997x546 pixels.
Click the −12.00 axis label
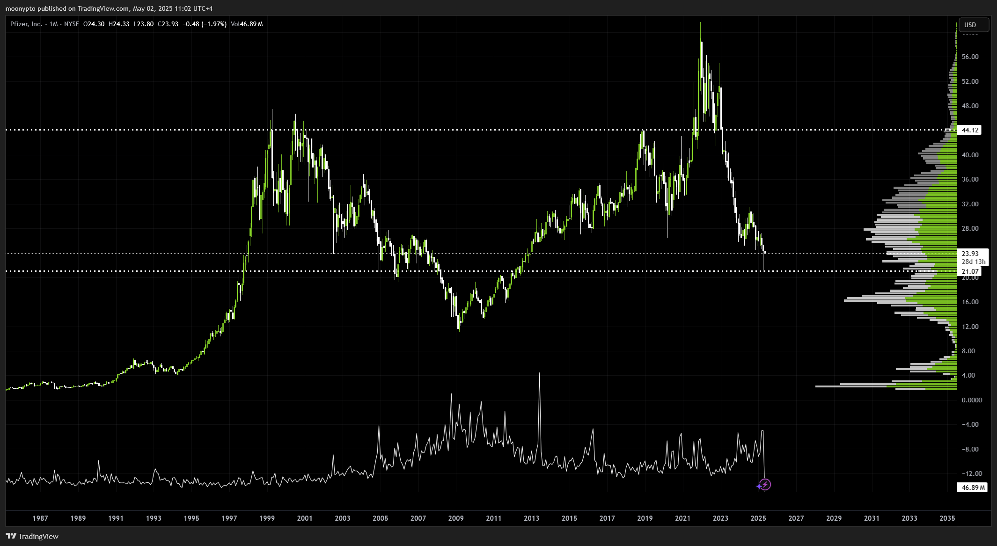tap(971, 473)
